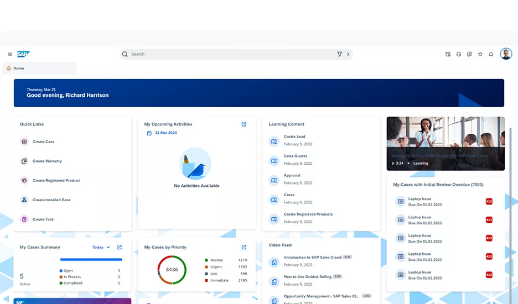Click the Completed legend entry

90,283
